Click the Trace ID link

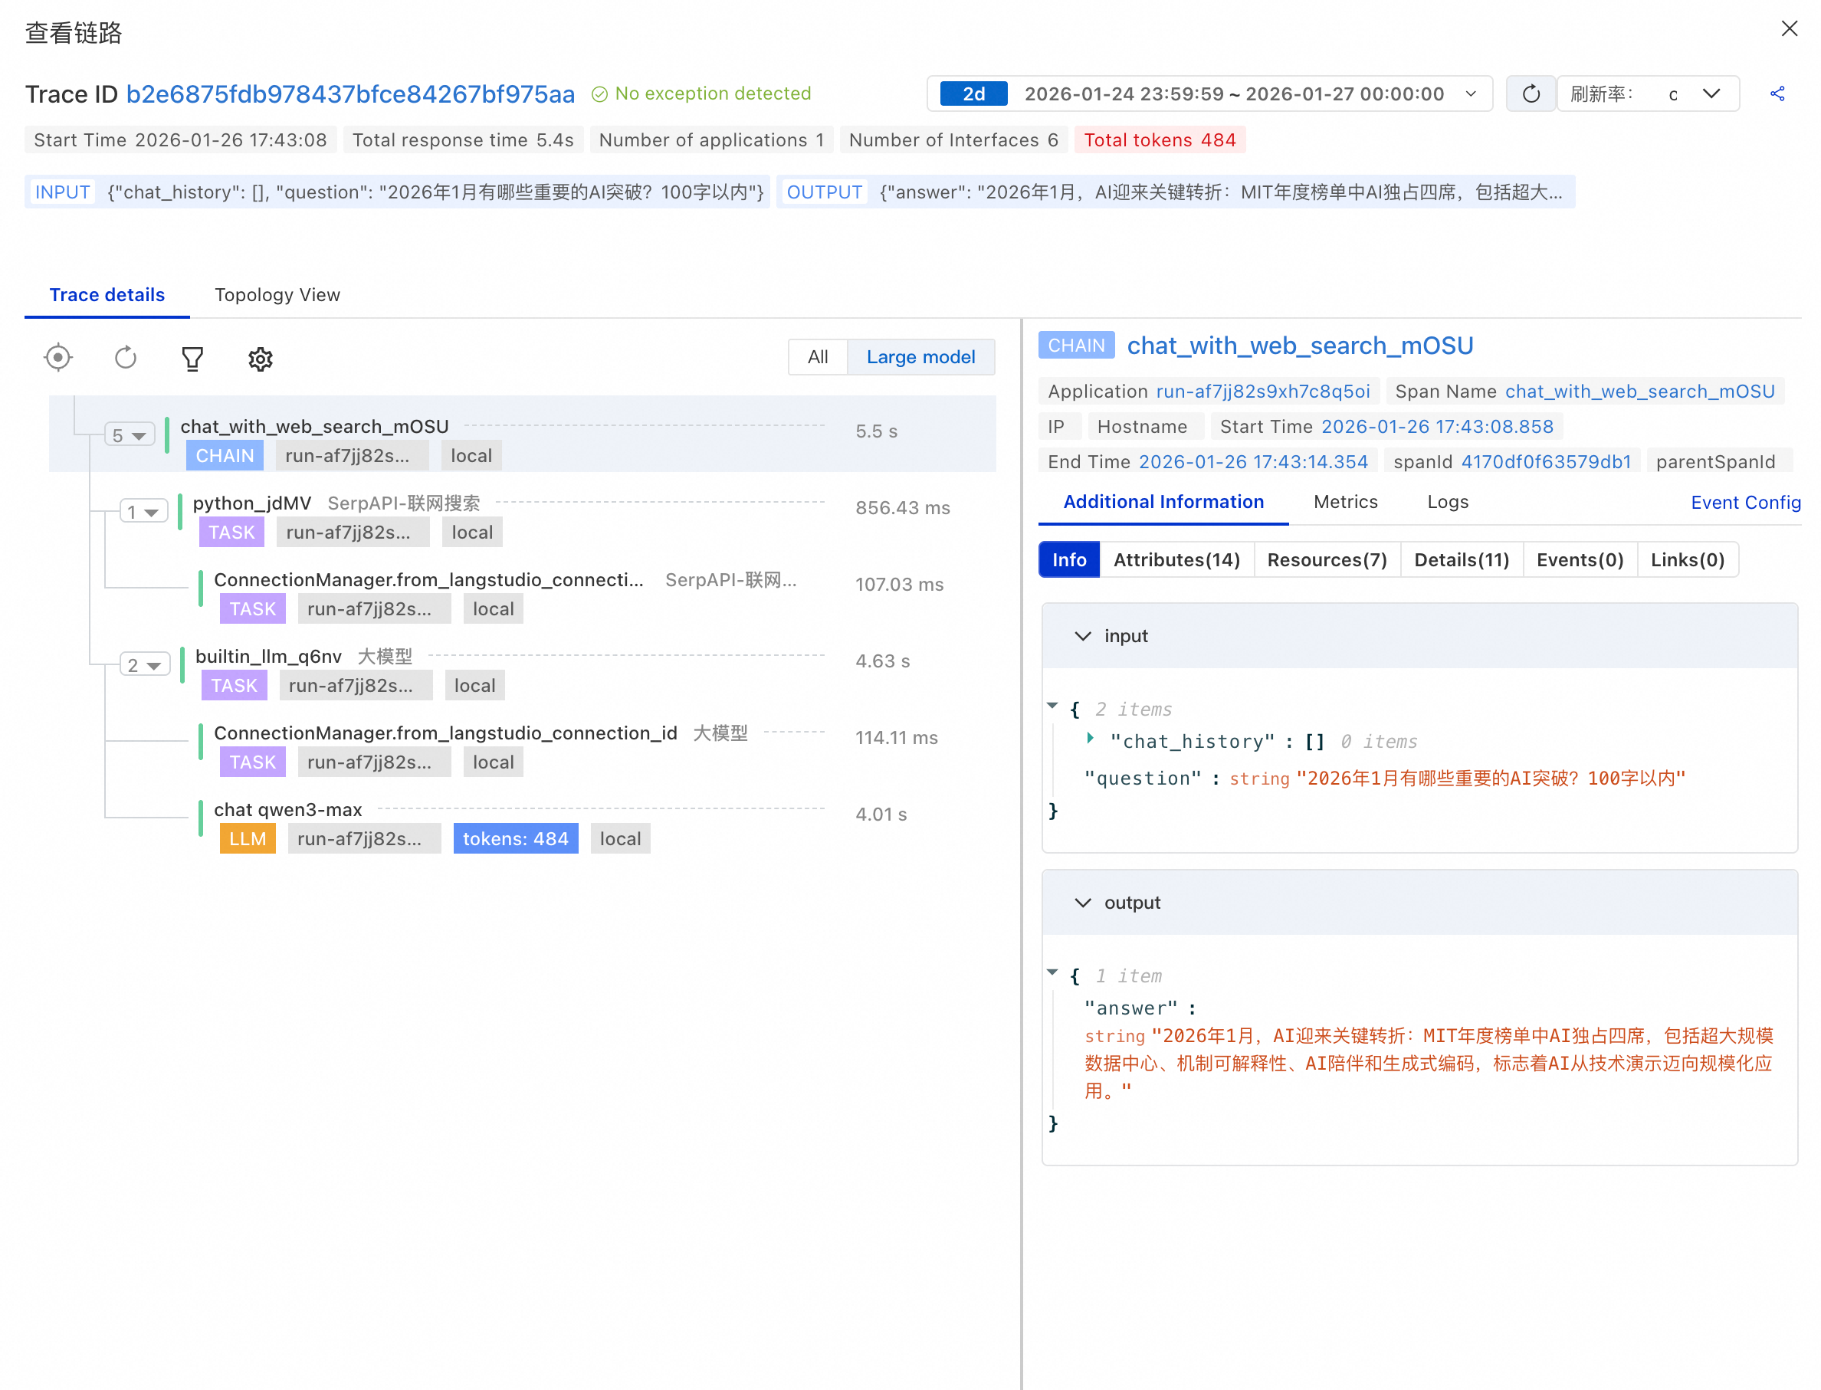pyautogui.click(x=350, y=93)
